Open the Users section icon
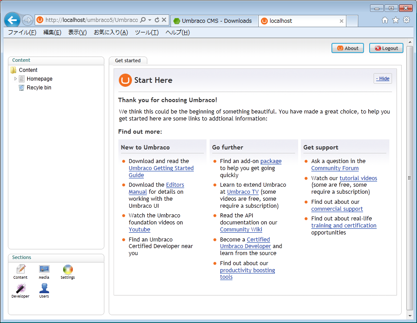 click(x=44, y=289)
